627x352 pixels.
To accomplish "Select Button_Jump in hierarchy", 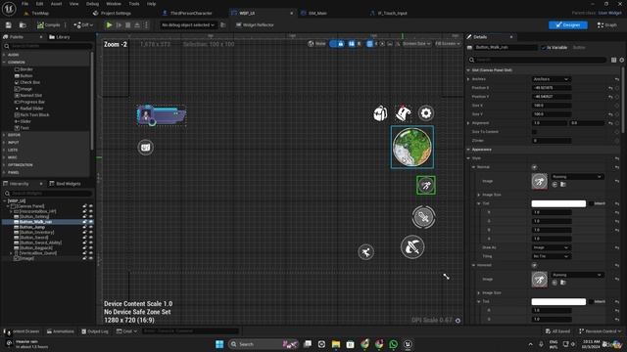I will (x=32, y=227).
